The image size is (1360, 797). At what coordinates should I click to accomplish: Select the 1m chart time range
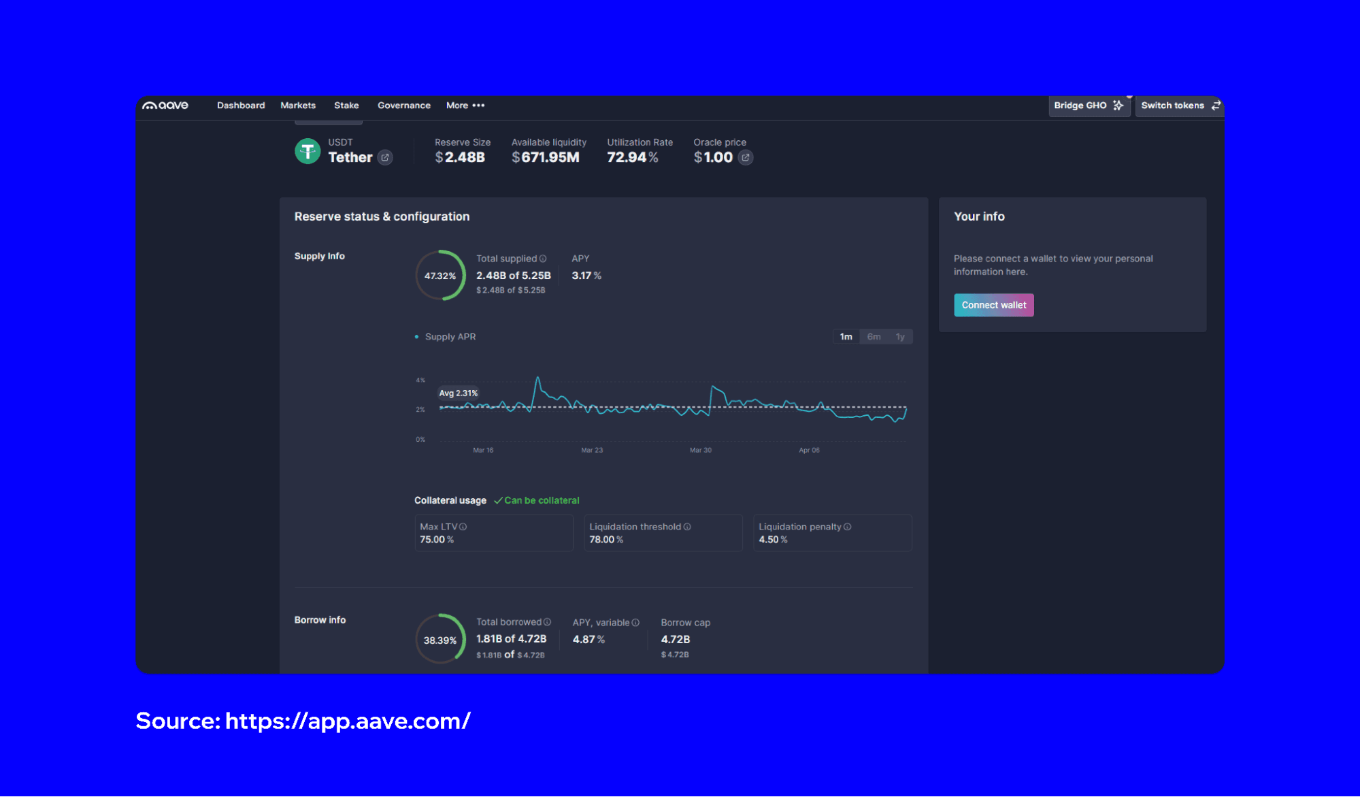click(x=846, y=336)
